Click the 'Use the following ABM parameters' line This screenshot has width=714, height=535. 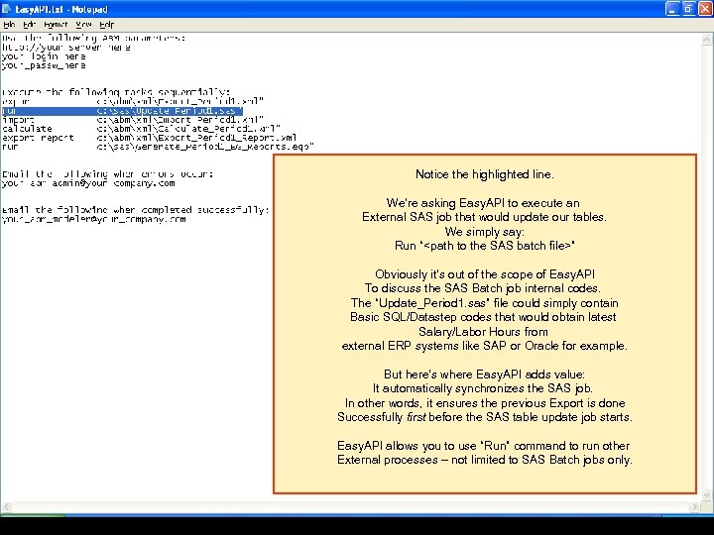tap(94, 39)
